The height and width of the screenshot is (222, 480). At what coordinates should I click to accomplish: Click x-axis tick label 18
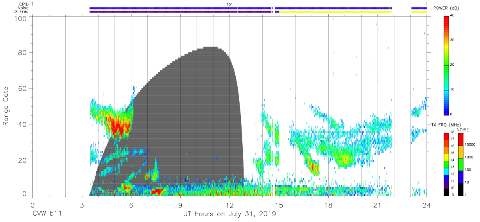pyautogui.click(x=328, y=205)
